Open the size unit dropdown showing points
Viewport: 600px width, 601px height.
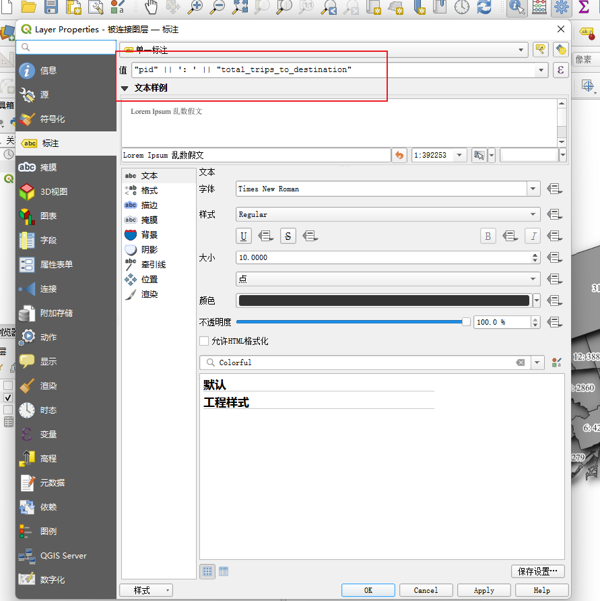pos(388,279)
